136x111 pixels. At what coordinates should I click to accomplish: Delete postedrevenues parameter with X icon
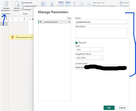(69, 22)
